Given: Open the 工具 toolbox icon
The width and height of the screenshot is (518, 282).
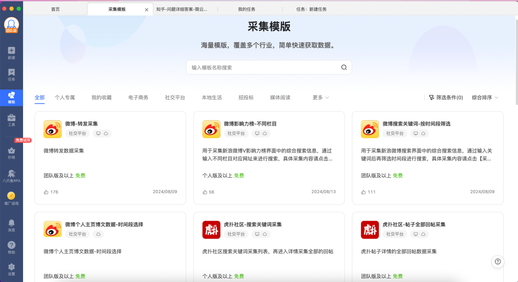Looking at the screenshot, I should click(x=11, y=120).
